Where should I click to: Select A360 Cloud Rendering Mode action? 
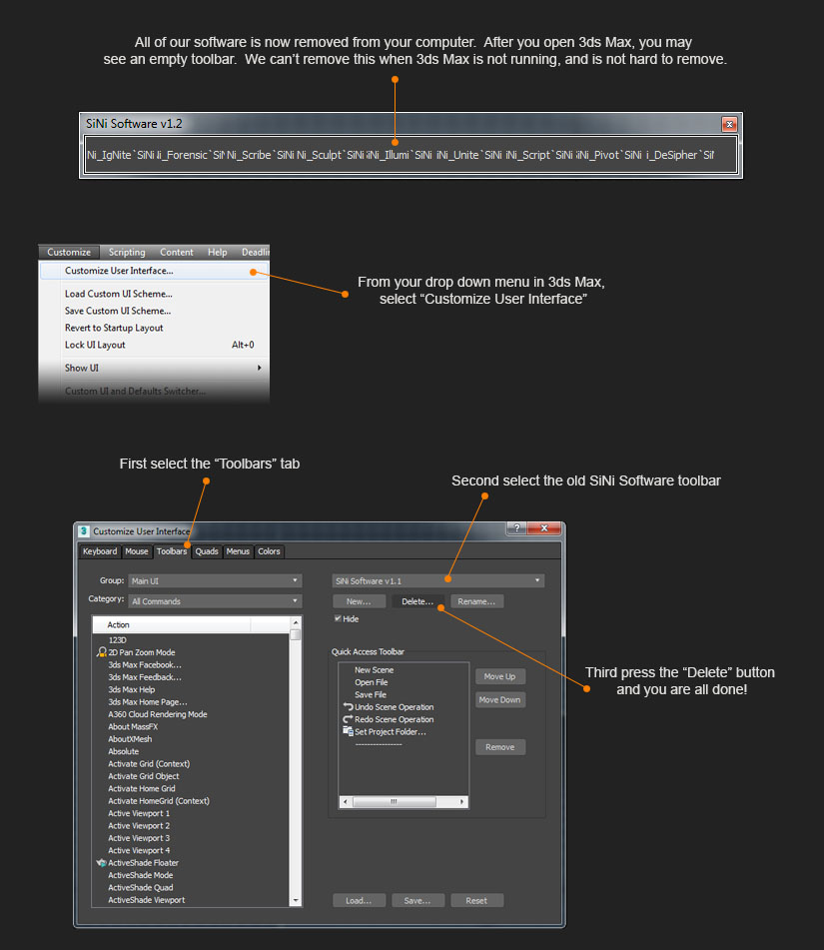coord(158,714)
